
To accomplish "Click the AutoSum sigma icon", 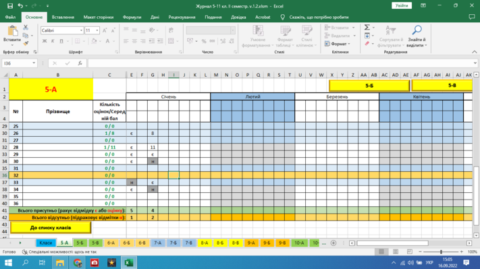I will click(367, 28).
